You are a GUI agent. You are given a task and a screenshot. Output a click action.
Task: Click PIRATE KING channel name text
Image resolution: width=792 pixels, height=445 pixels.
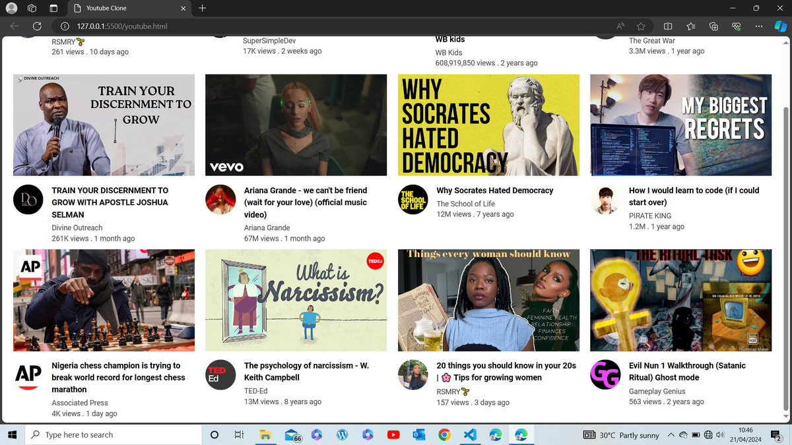click(650, 216)
